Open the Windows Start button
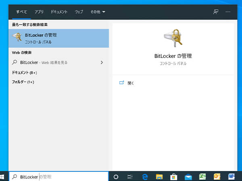The image size is (242, 181). point(2,177)
